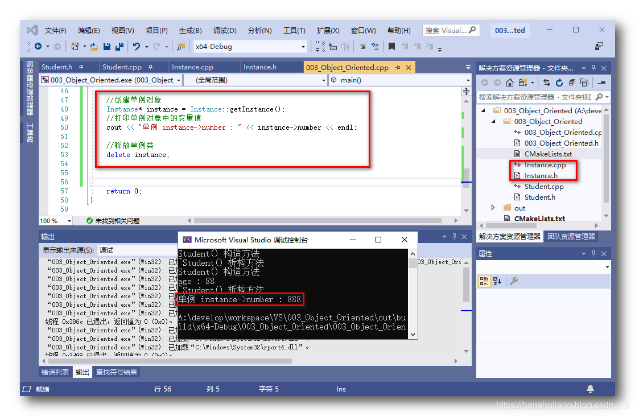Click the Live Share icon at the top right

(599, 46)
